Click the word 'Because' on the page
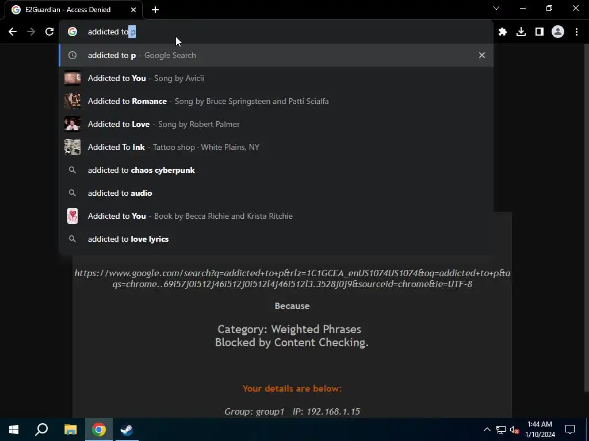Image resolution: width=589 pixels, height=441 pixels. (x=292, y=306)
